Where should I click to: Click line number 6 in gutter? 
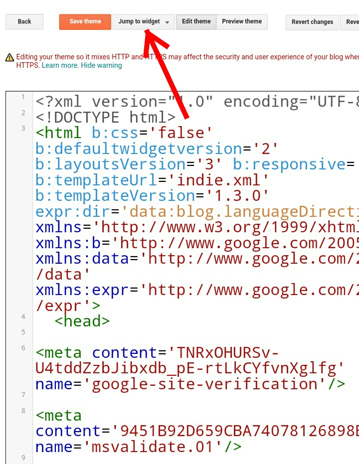coord(23,348)
